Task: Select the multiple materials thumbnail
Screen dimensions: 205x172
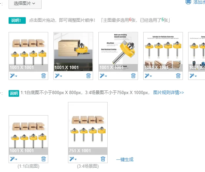Action: click(163, 52)
